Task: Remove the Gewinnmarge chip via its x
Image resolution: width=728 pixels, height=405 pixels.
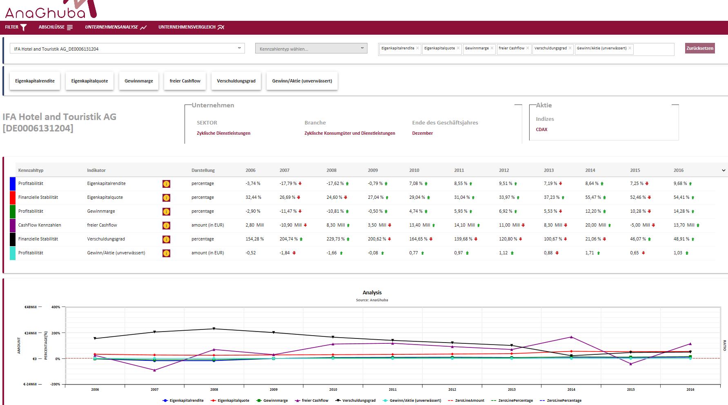Action: 492,48
